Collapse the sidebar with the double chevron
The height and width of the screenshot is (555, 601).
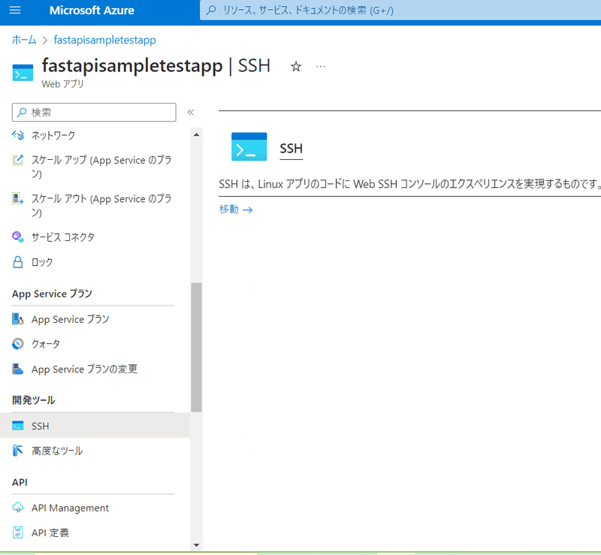(x=190, y=111)
